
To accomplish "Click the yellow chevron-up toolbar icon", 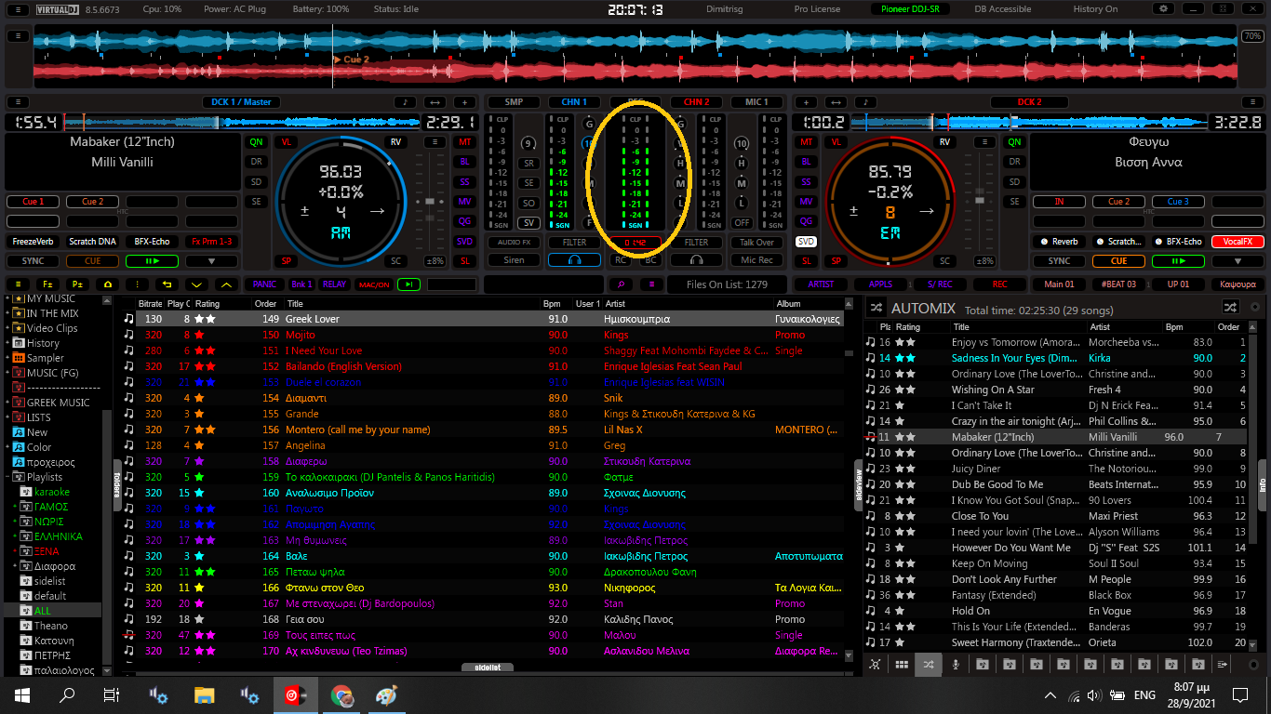I will (227, 284).
